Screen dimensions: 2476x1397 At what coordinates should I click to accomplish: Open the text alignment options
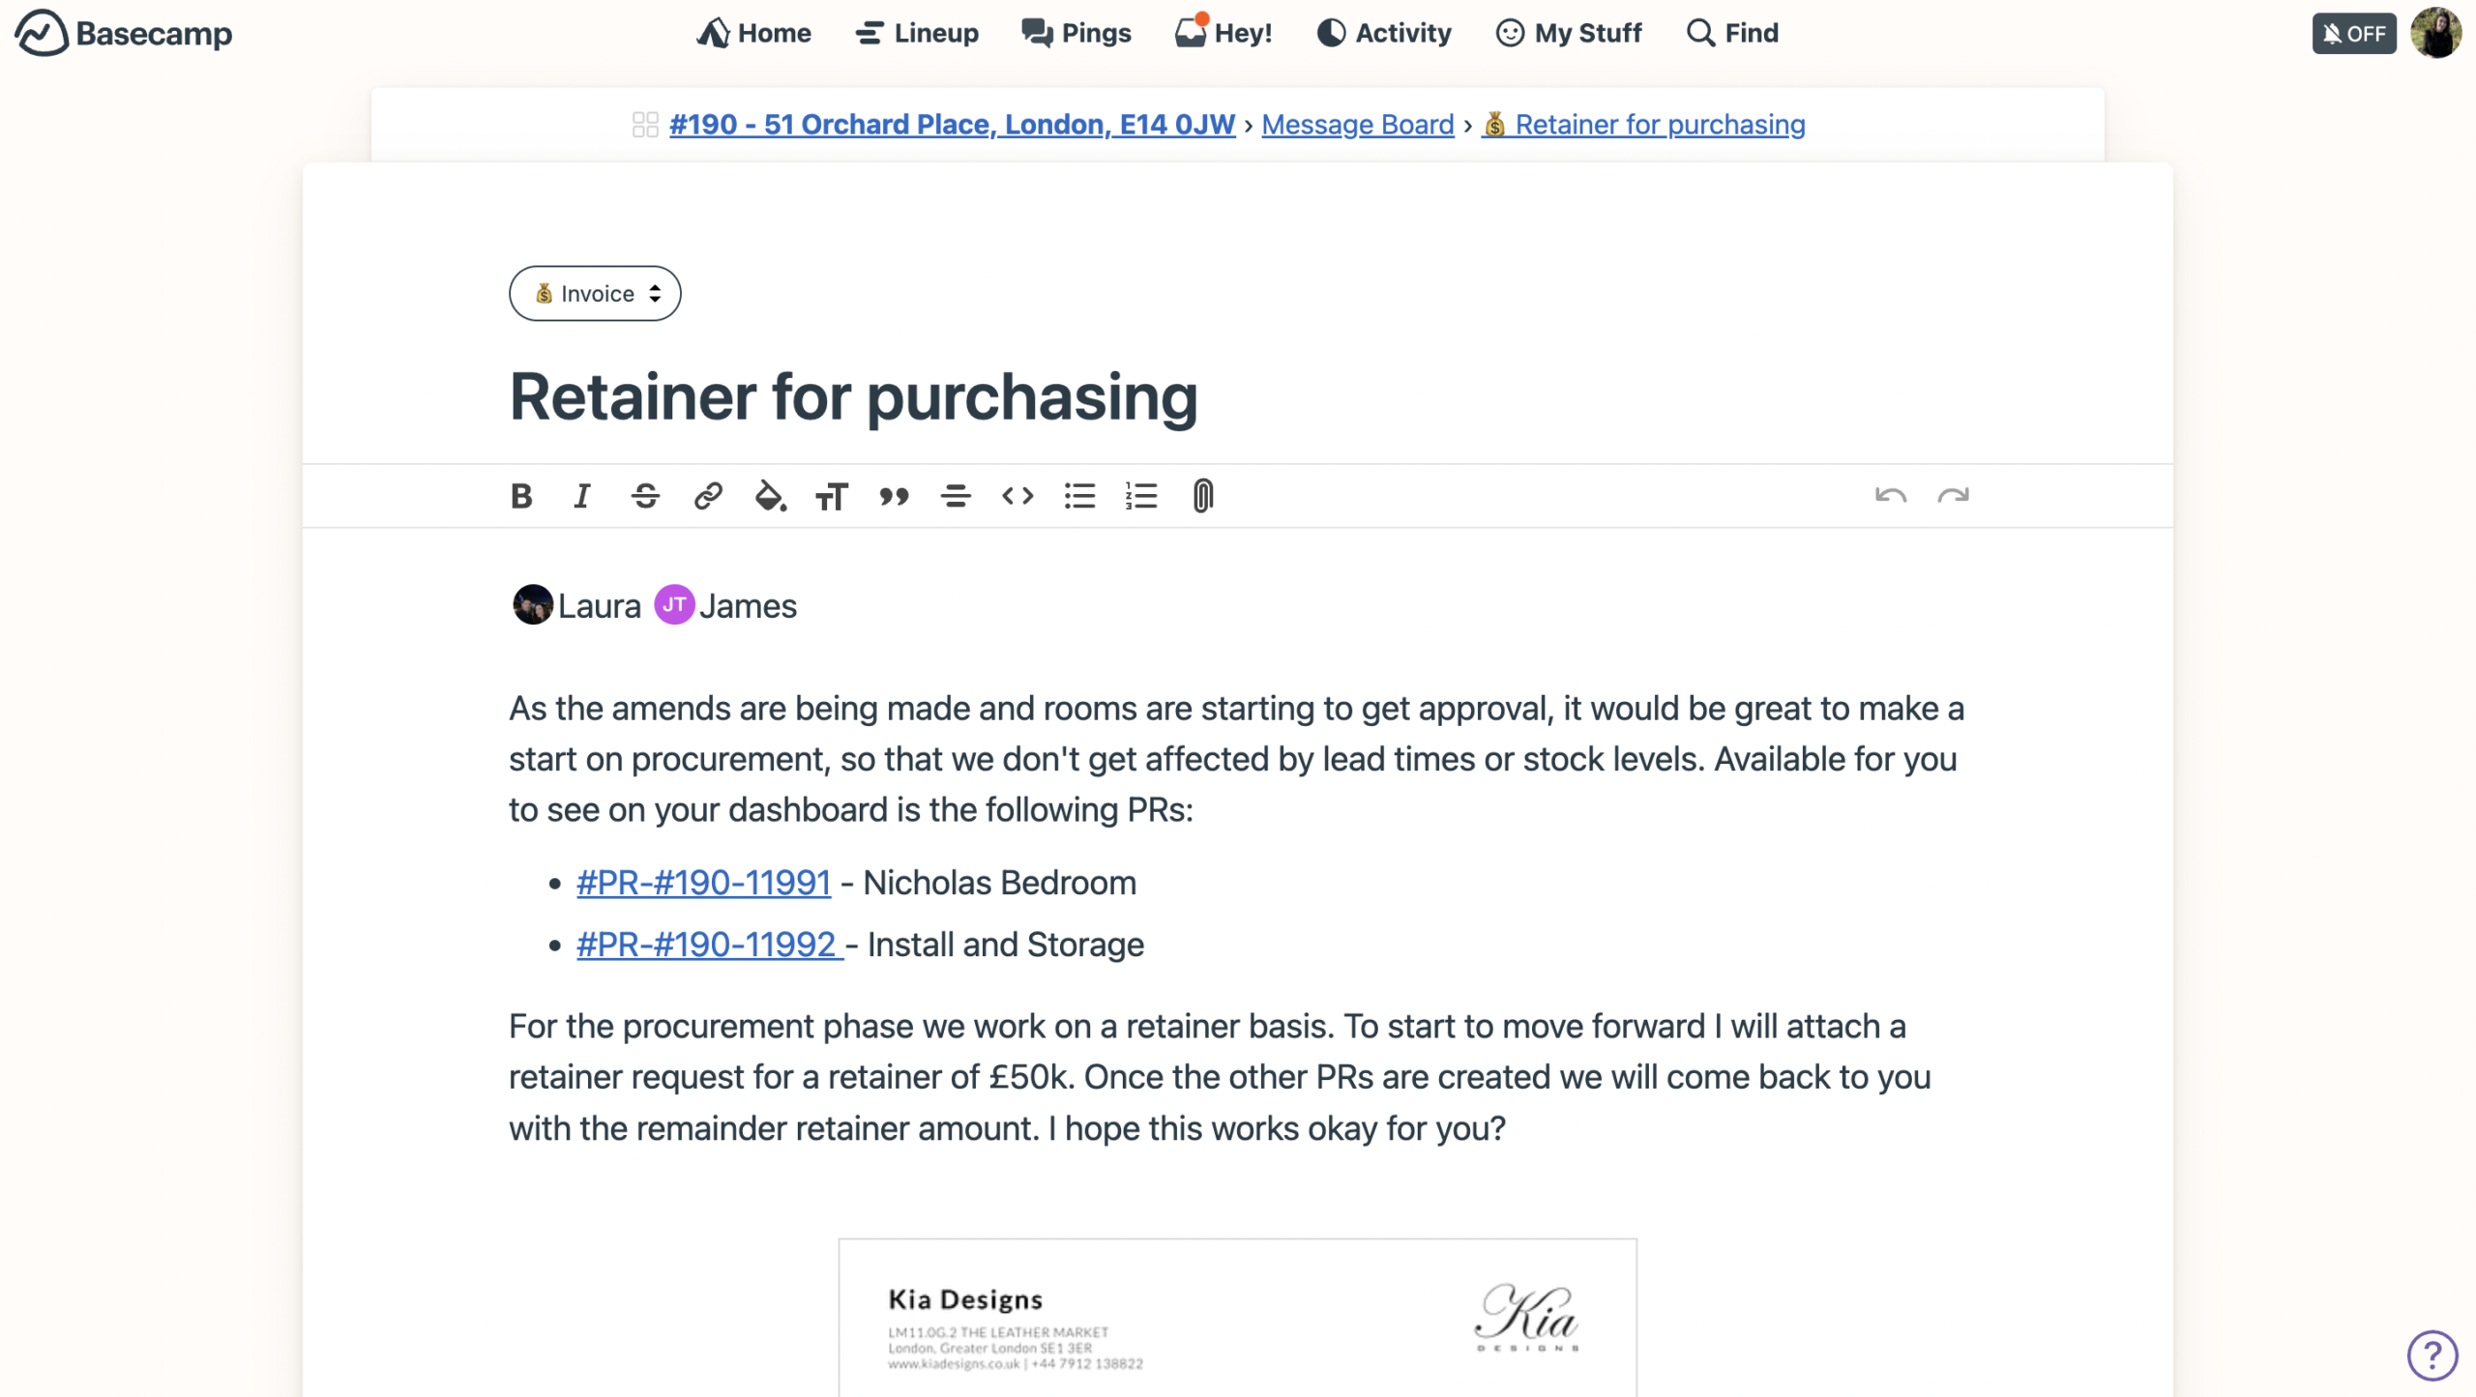(956, 496)
